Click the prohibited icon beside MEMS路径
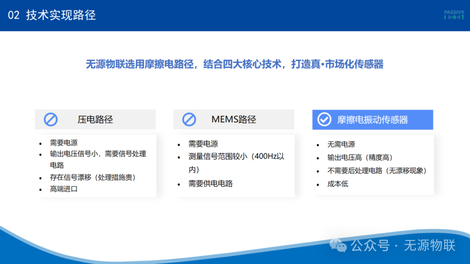The height and width of the screenshot is (264, 470). click(189, 119)
